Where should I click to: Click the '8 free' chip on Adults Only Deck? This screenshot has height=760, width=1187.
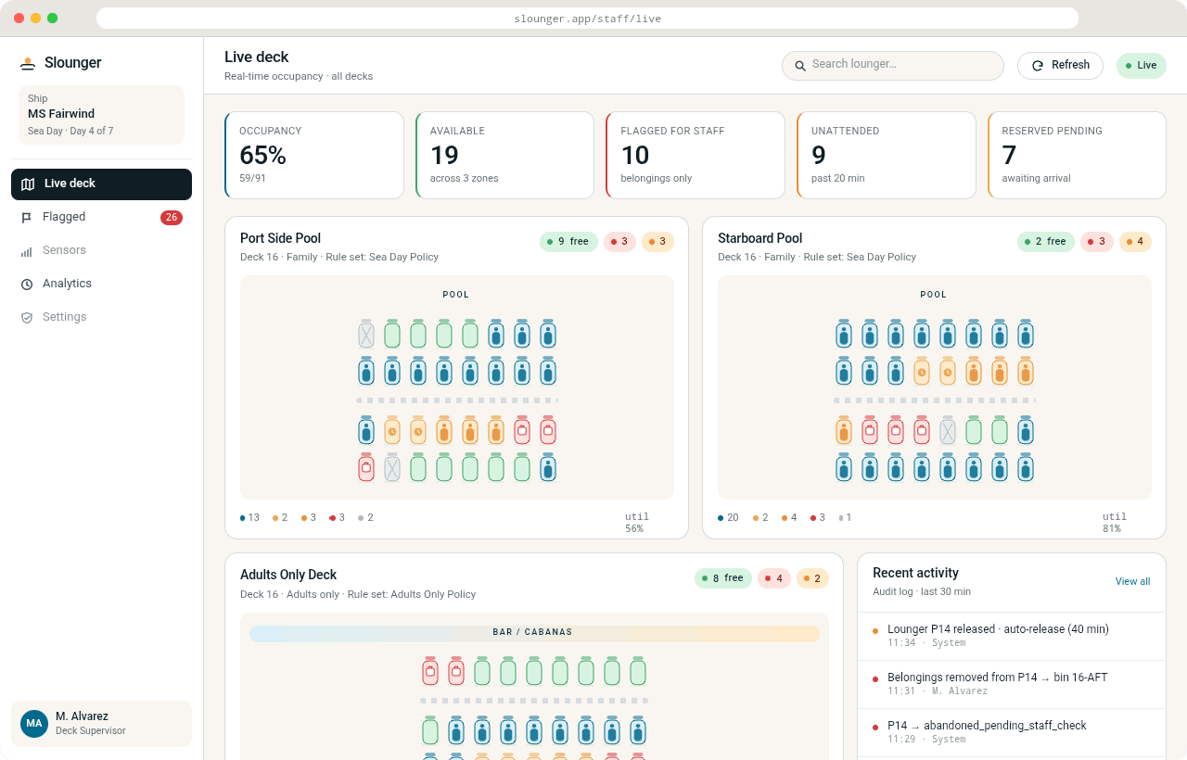(x=723, y=578)
